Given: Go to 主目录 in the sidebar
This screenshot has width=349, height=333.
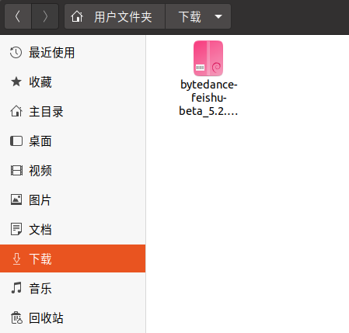Looking at the screenshot, I should coord(72,112).
